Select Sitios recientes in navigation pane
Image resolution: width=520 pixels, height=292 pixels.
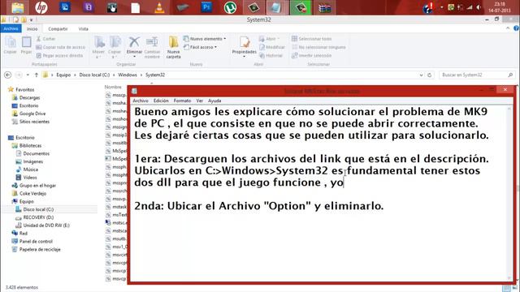pos(34,122)
